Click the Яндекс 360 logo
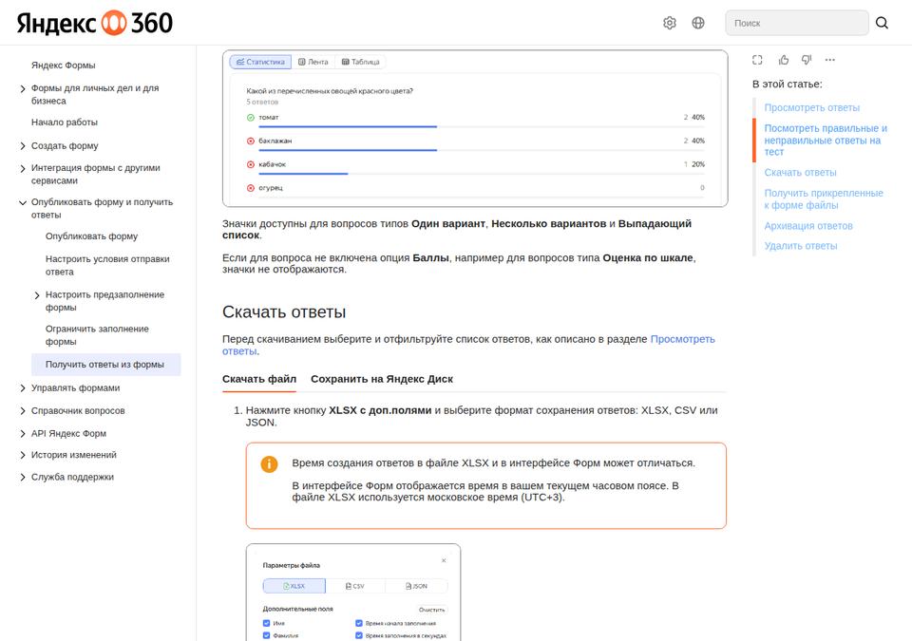Image resolution: width=912 pixels, height=641 pixels. (x=95, y=23)
